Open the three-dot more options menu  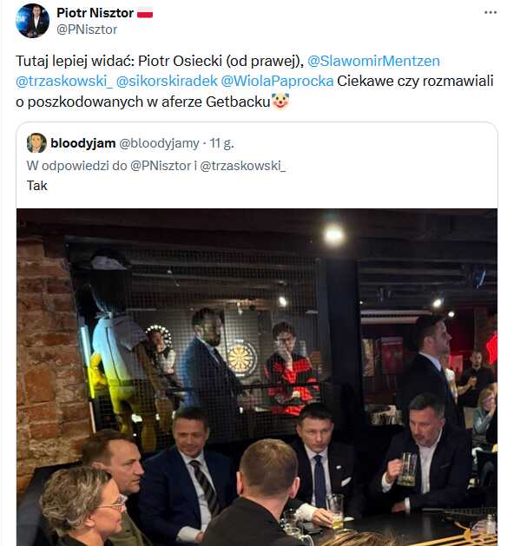pyautogui.click(x=491, y=12)
